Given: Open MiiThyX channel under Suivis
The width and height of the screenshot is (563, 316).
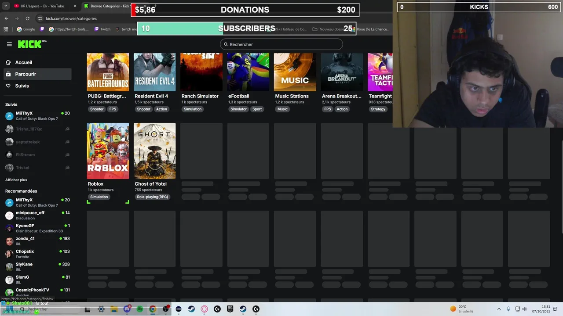Looking at the screenshot, I should [x=37, y=116].
